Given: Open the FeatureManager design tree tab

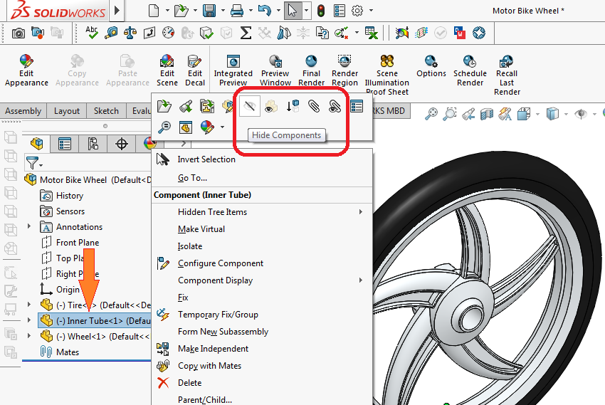Looking at the screenshot, I should [36, 144].
